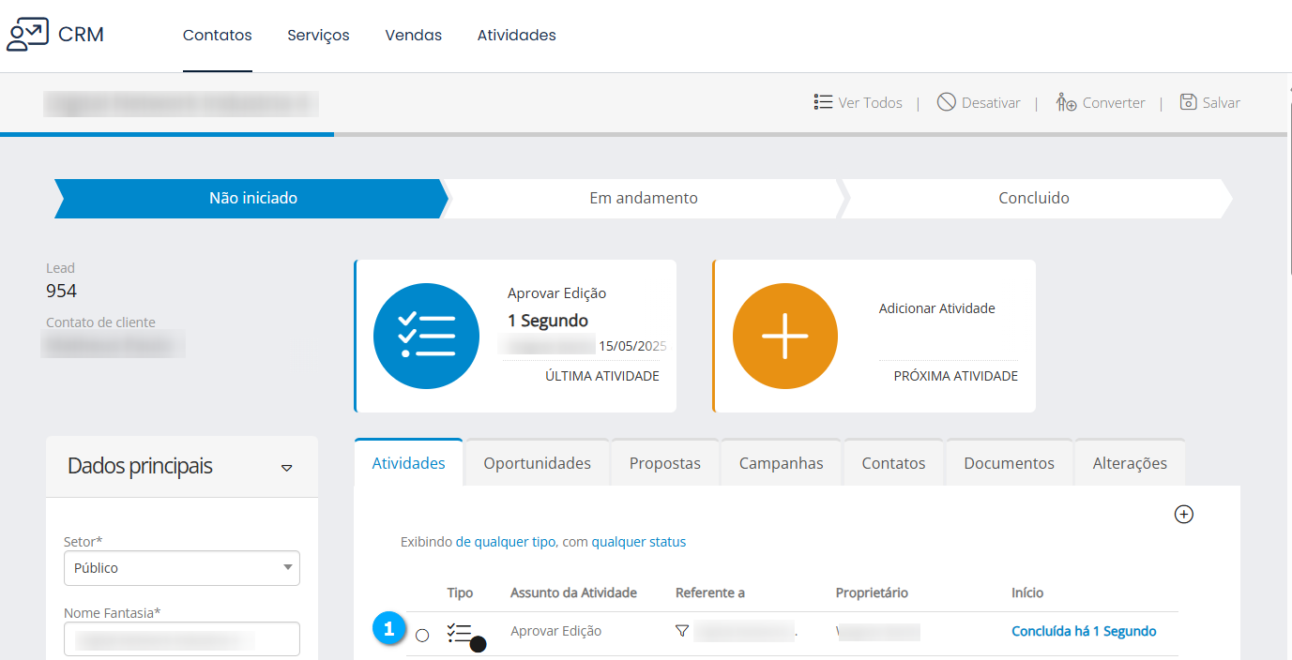The width and height of the screenshot is (1292, 660).
Task: Click the blue checklist last activity icon
Action: 426,336
